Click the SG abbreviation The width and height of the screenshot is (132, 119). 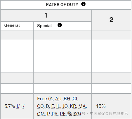pyautogui.click(x=77, y=114)
